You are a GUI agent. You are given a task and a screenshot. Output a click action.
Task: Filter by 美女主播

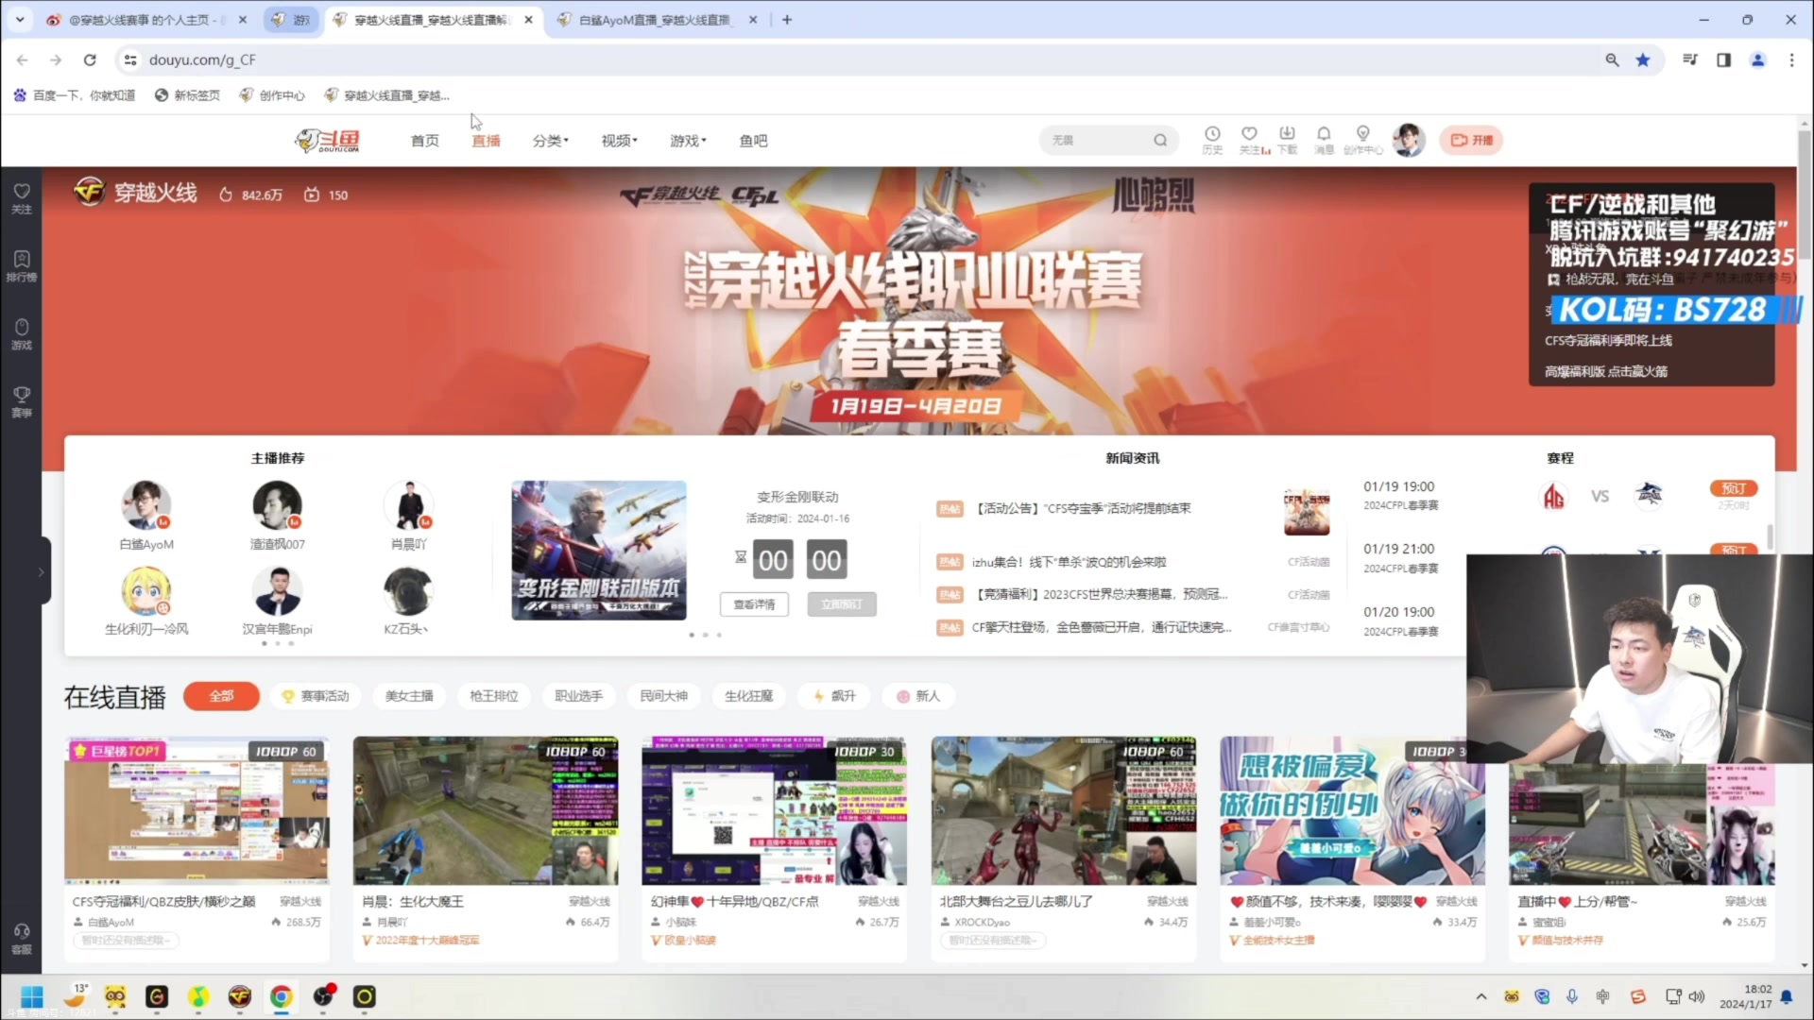click(x=409, y=696)
